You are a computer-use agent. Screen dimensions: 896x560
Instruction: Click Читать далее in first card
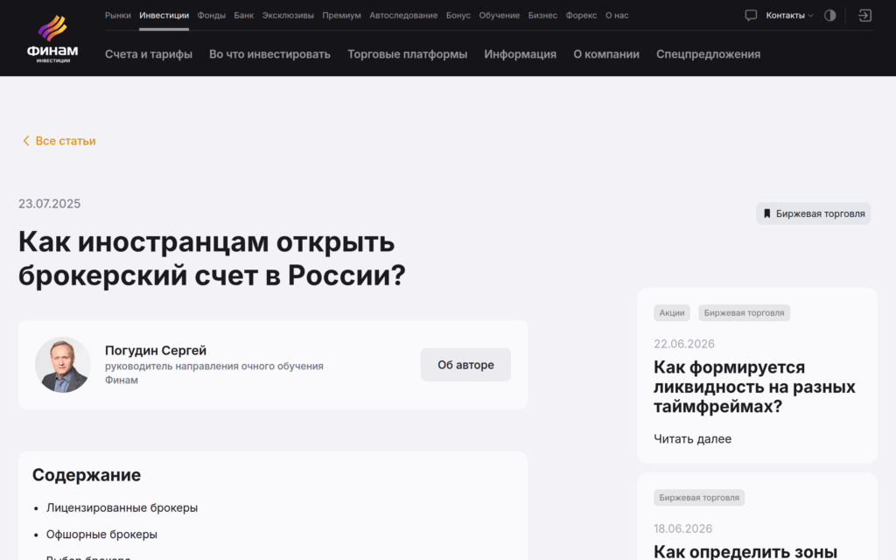click(x=693, y=439)
